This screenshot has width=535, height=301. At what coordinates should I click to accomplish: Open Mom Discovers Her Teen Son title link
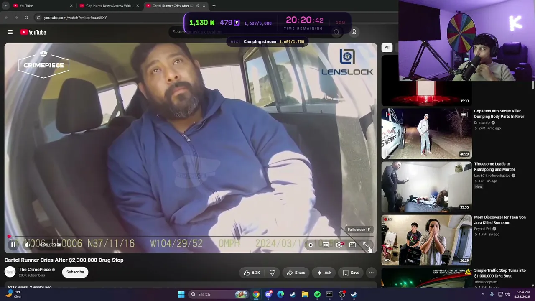click(x=499, y=220)
